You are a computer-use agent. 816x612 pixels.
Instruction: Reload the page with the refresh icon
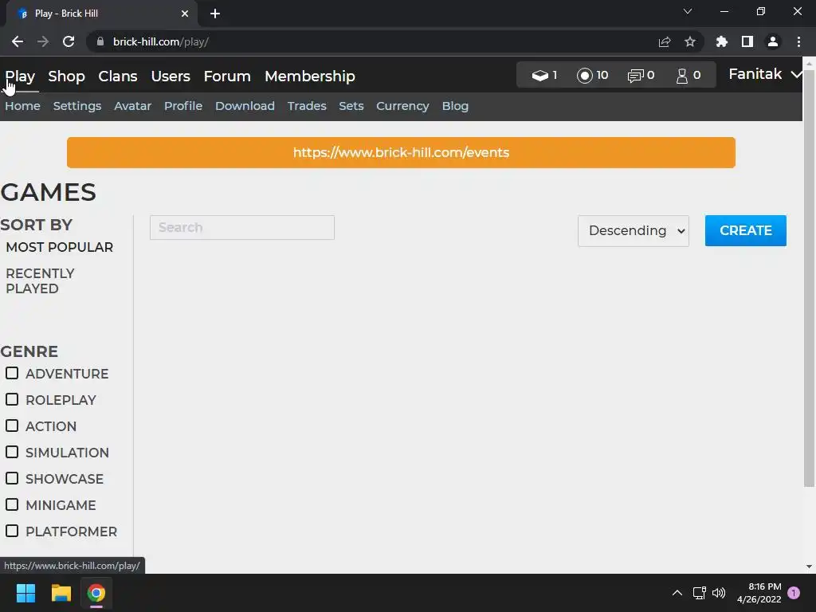69,41
